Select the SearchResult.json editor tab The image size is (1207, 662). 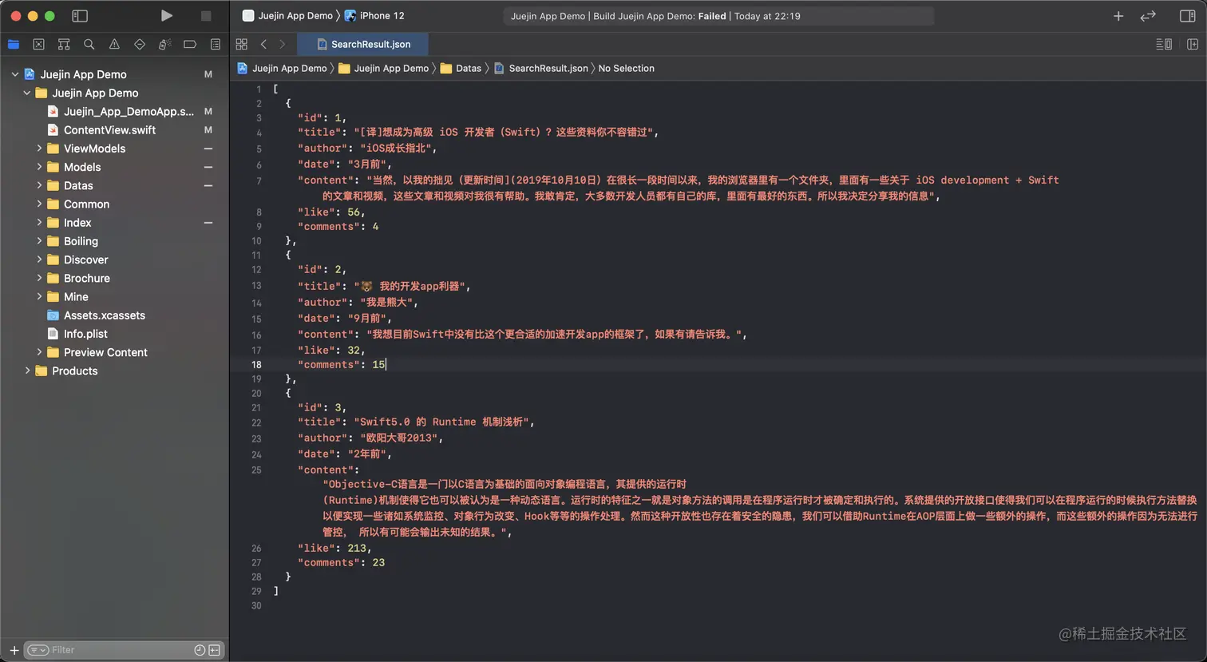(x=363, y=44)
